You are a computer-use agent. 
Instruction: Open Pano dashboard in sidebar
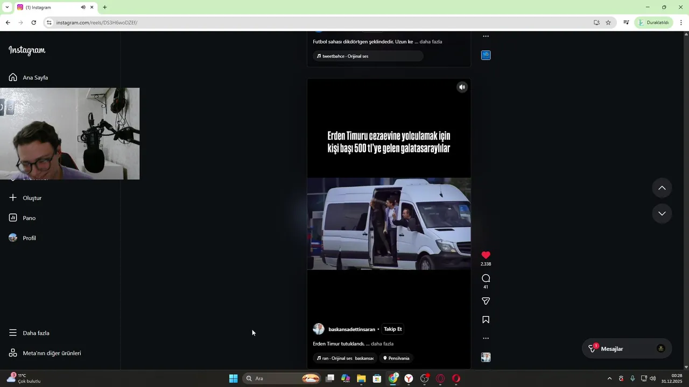(23, 218)
